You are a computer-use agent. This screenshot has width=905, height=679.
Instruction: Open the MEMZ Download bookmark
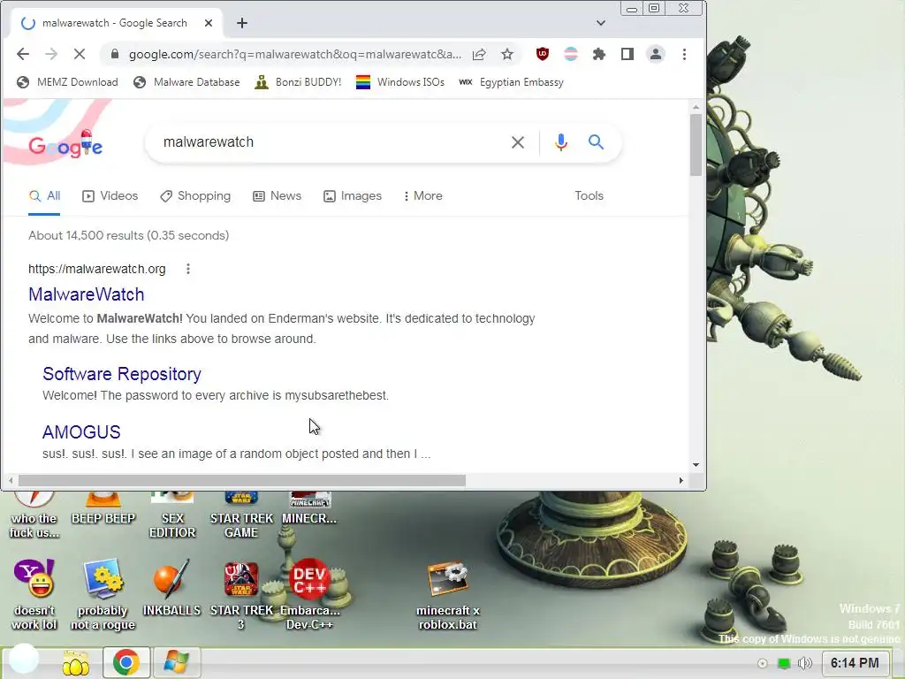[67, 82]
